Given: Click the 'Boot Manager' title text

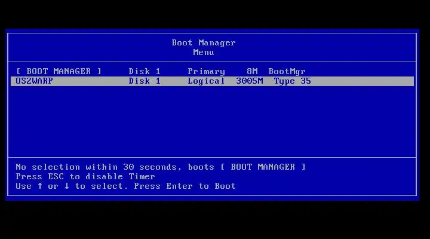Looking at the screenshot, I should [x=204, y=43].
